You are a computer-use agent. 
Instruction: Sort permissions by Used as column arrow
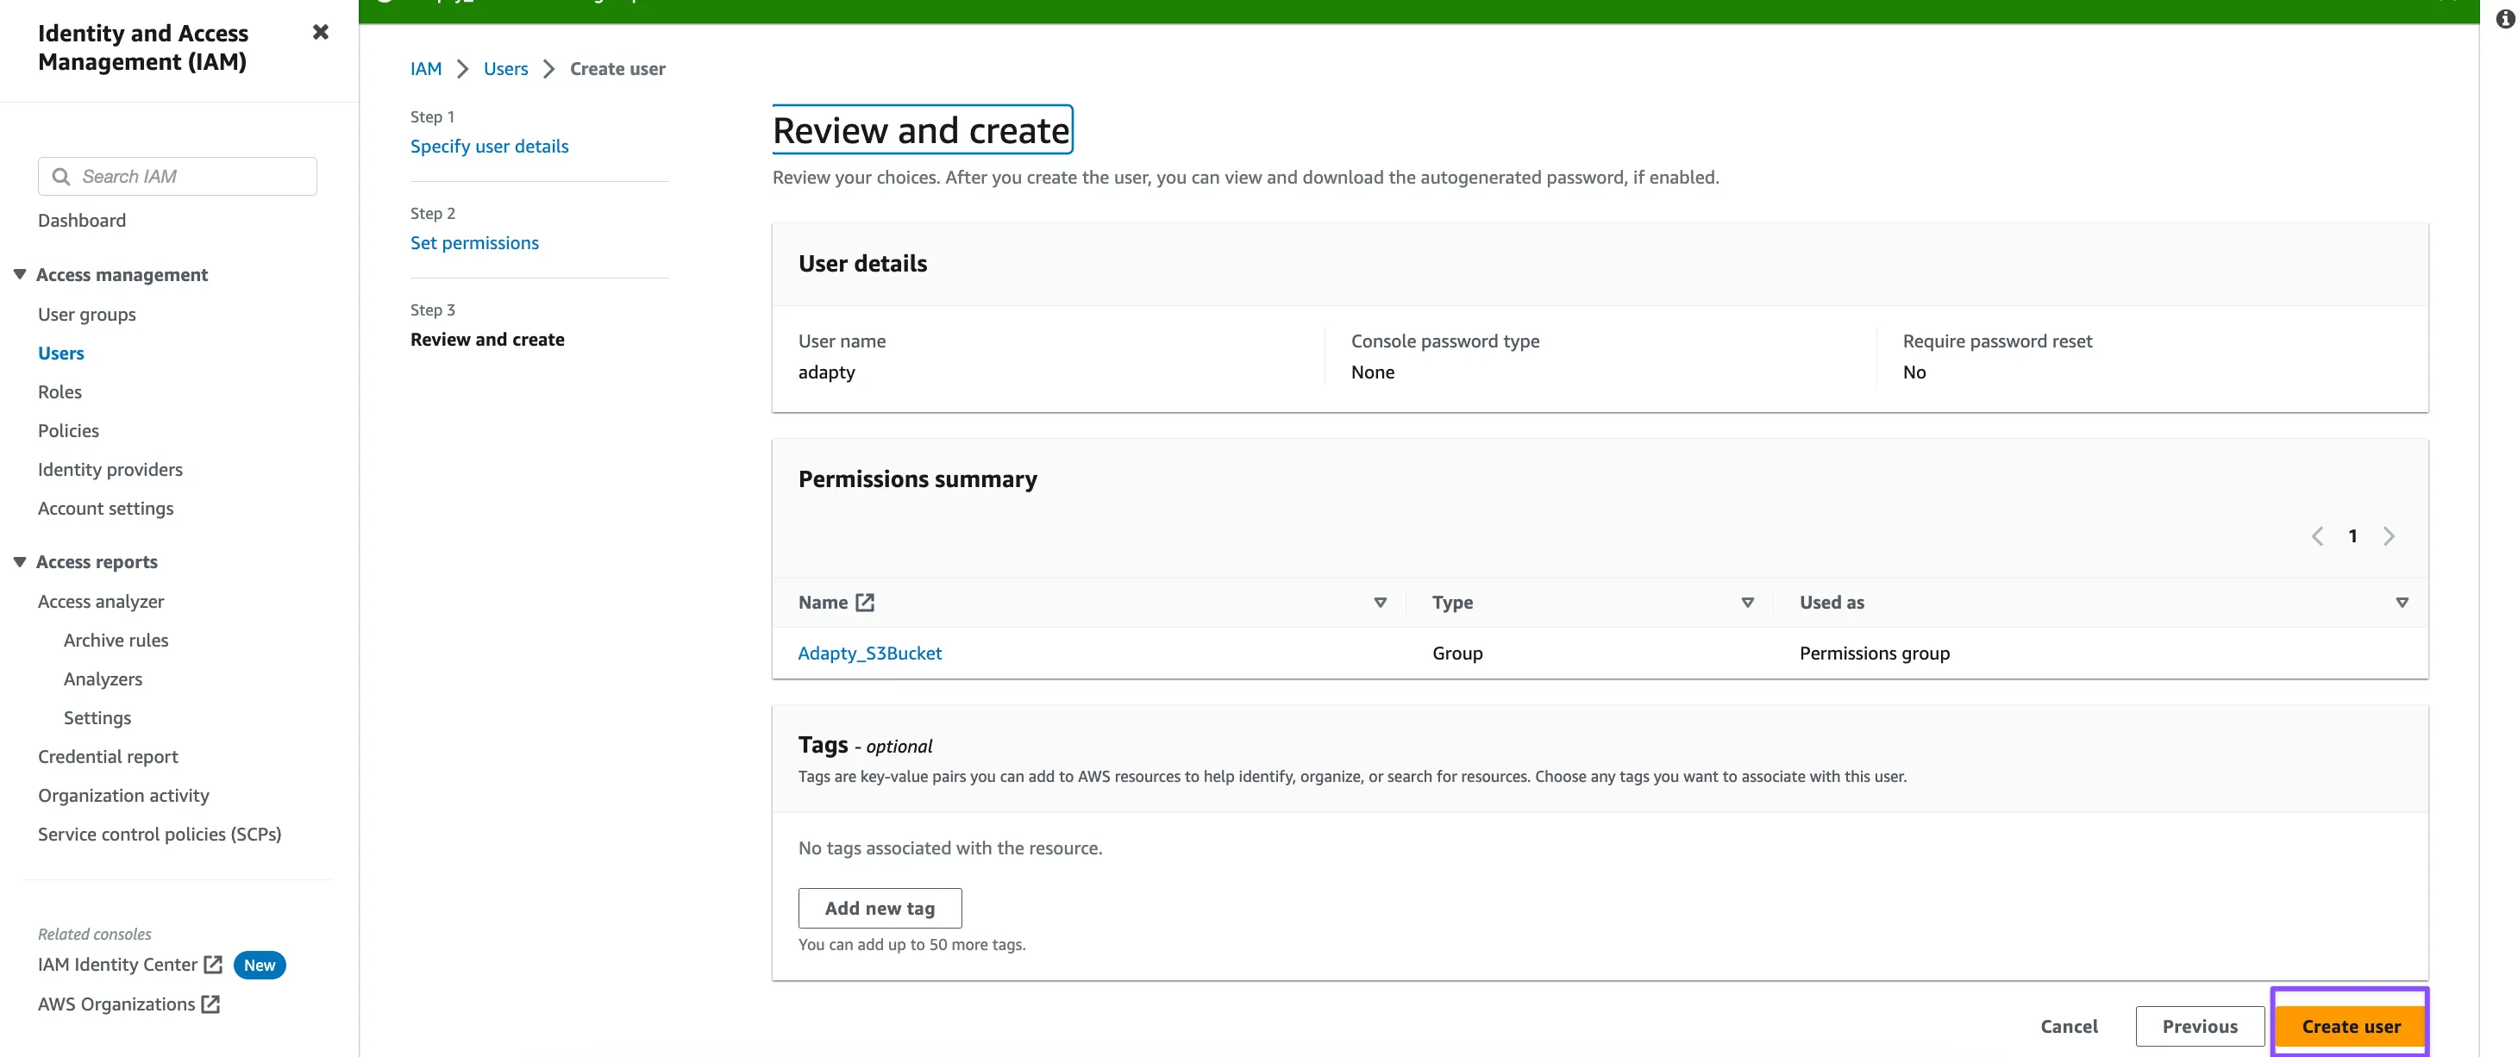pos(2402,603)
